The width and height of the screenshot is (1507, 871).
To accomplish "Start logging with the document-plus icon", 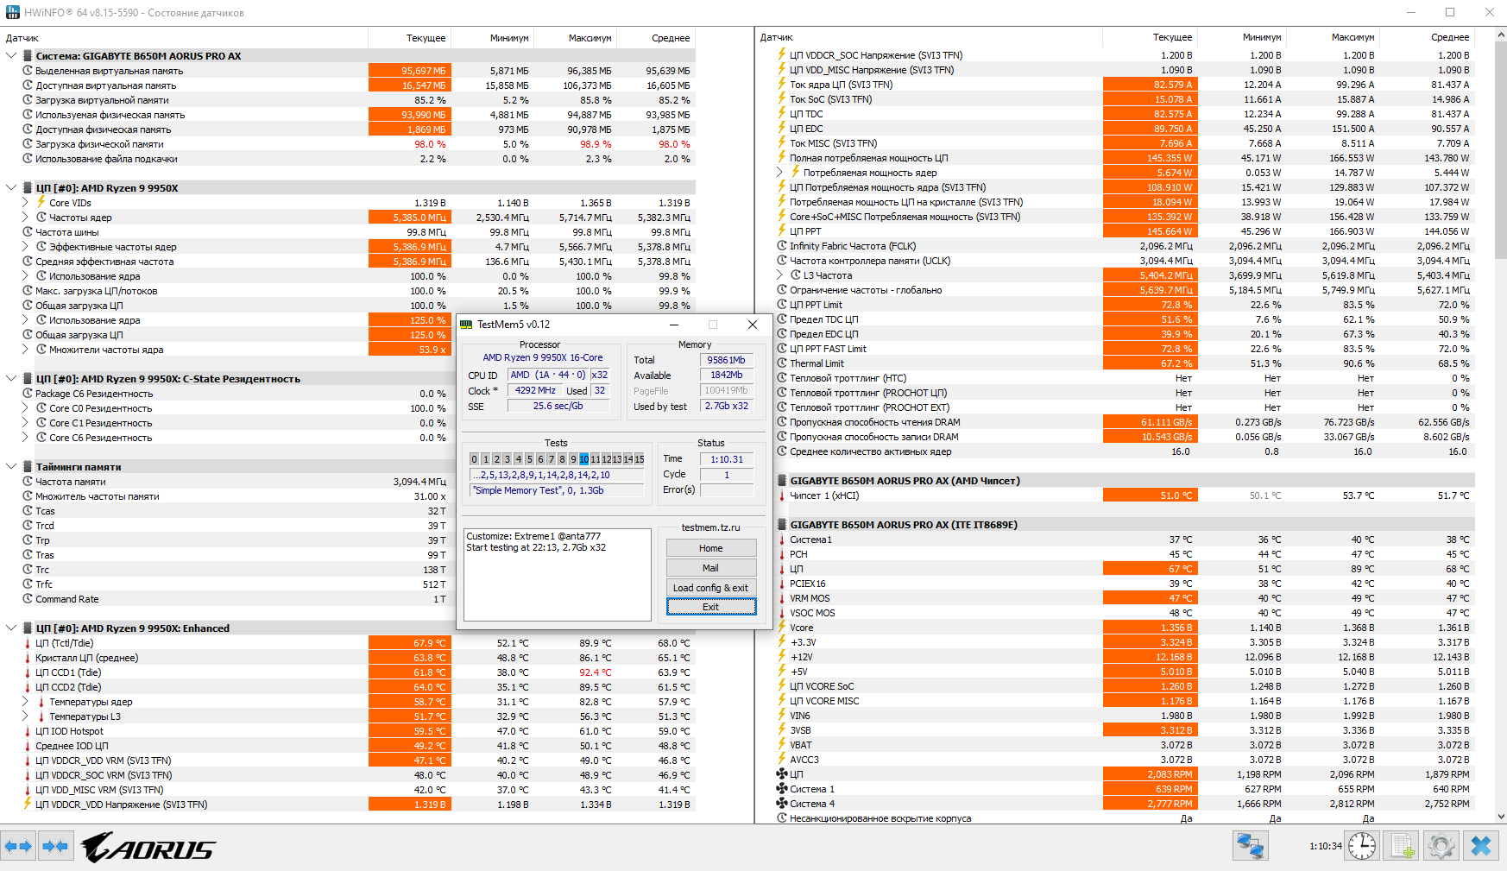I will [1402, 846].
